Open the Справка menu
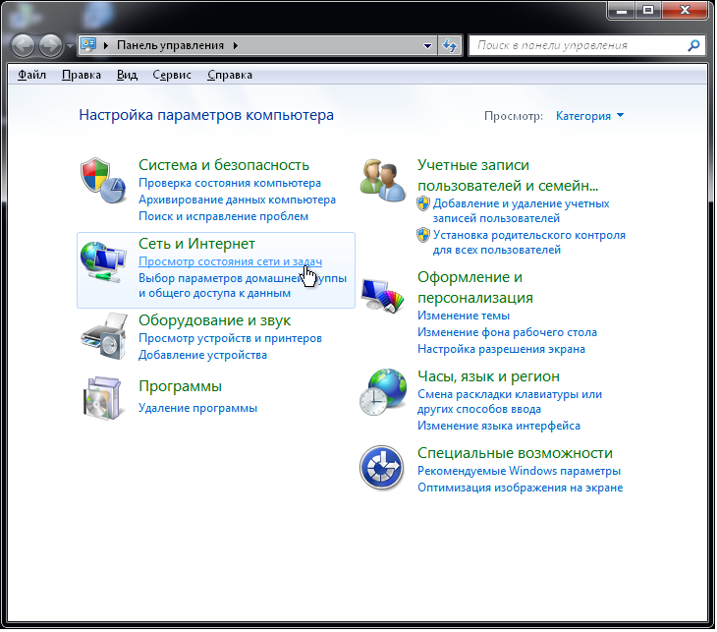Image resolution: width=717 pixels, height=632 pixels. pyautogui.click(x=230, y=75)
